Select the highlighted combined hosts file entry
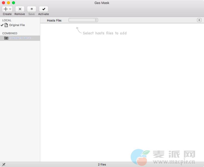Viewport: 204px width, 167px height. [21, 38]
